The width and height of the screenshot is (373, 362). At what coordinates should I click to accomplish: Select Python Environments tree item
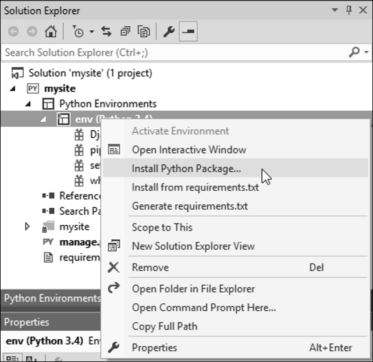coord(108,104)
